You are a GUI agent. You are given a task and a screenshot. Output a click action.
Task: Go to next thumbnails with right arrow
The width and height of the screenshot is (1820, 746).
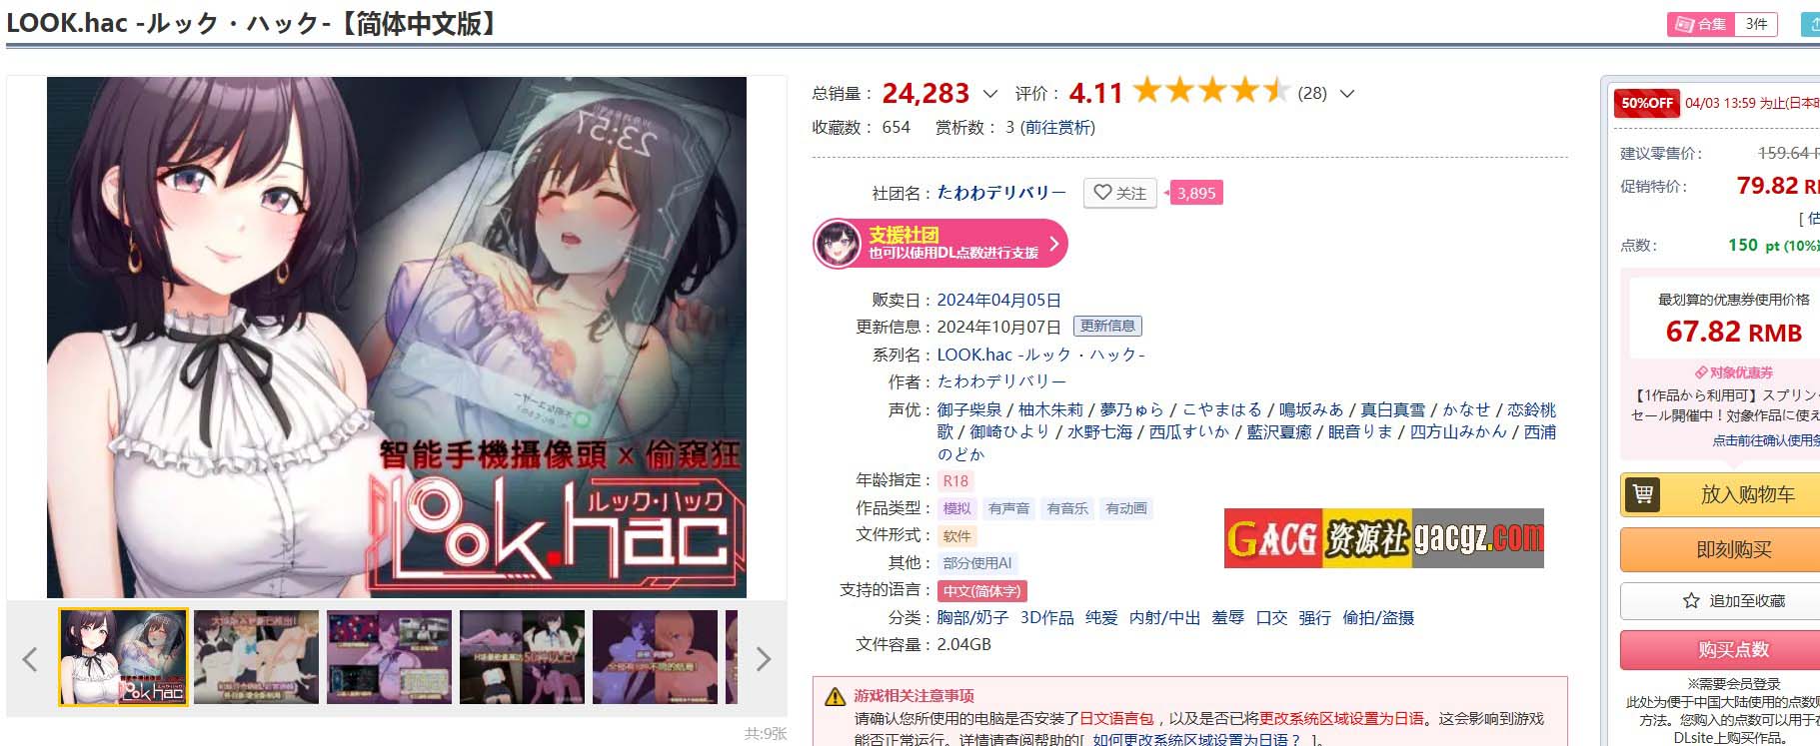[764, 658]
